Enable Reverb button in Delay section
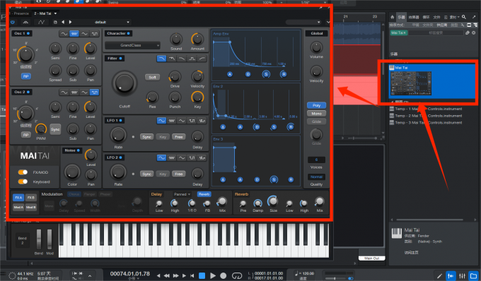The width and height of the screenshot is (481, 281). (204, 194)
